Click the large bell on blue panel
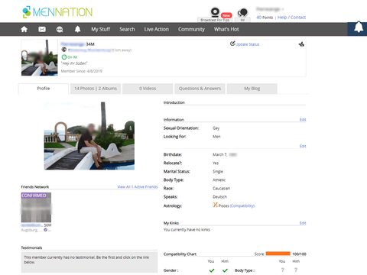The height and width of the screenshot is (275, 367). coord(359,27)
